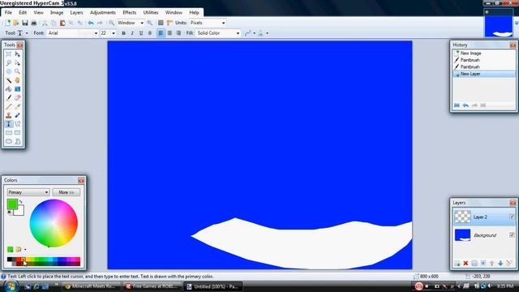Click the Undo arrow in main toolbar

click(x=91, y=23)
